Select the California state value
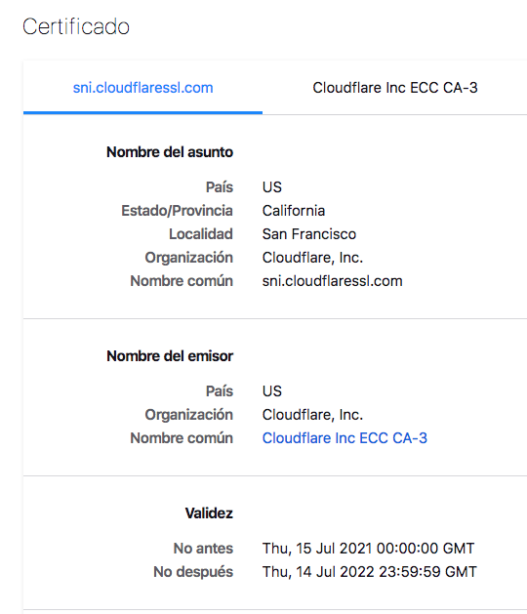 tap(294, 211)
